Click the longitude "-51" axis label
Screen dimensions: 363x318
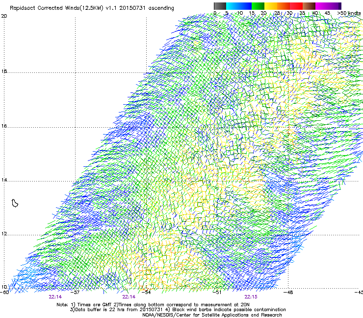click(x=217, y=292)
